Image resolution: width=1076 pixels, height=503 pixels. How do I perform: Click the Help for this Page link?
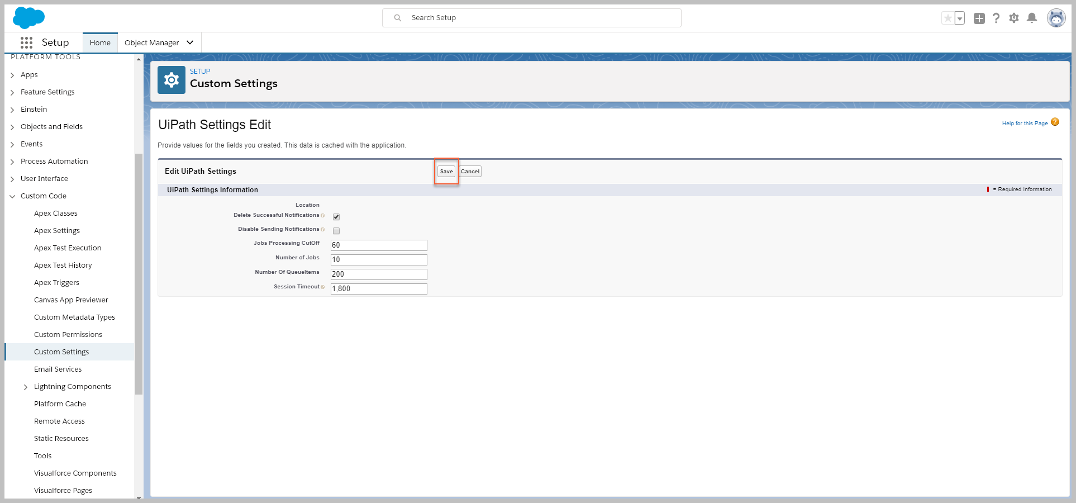1025,124
